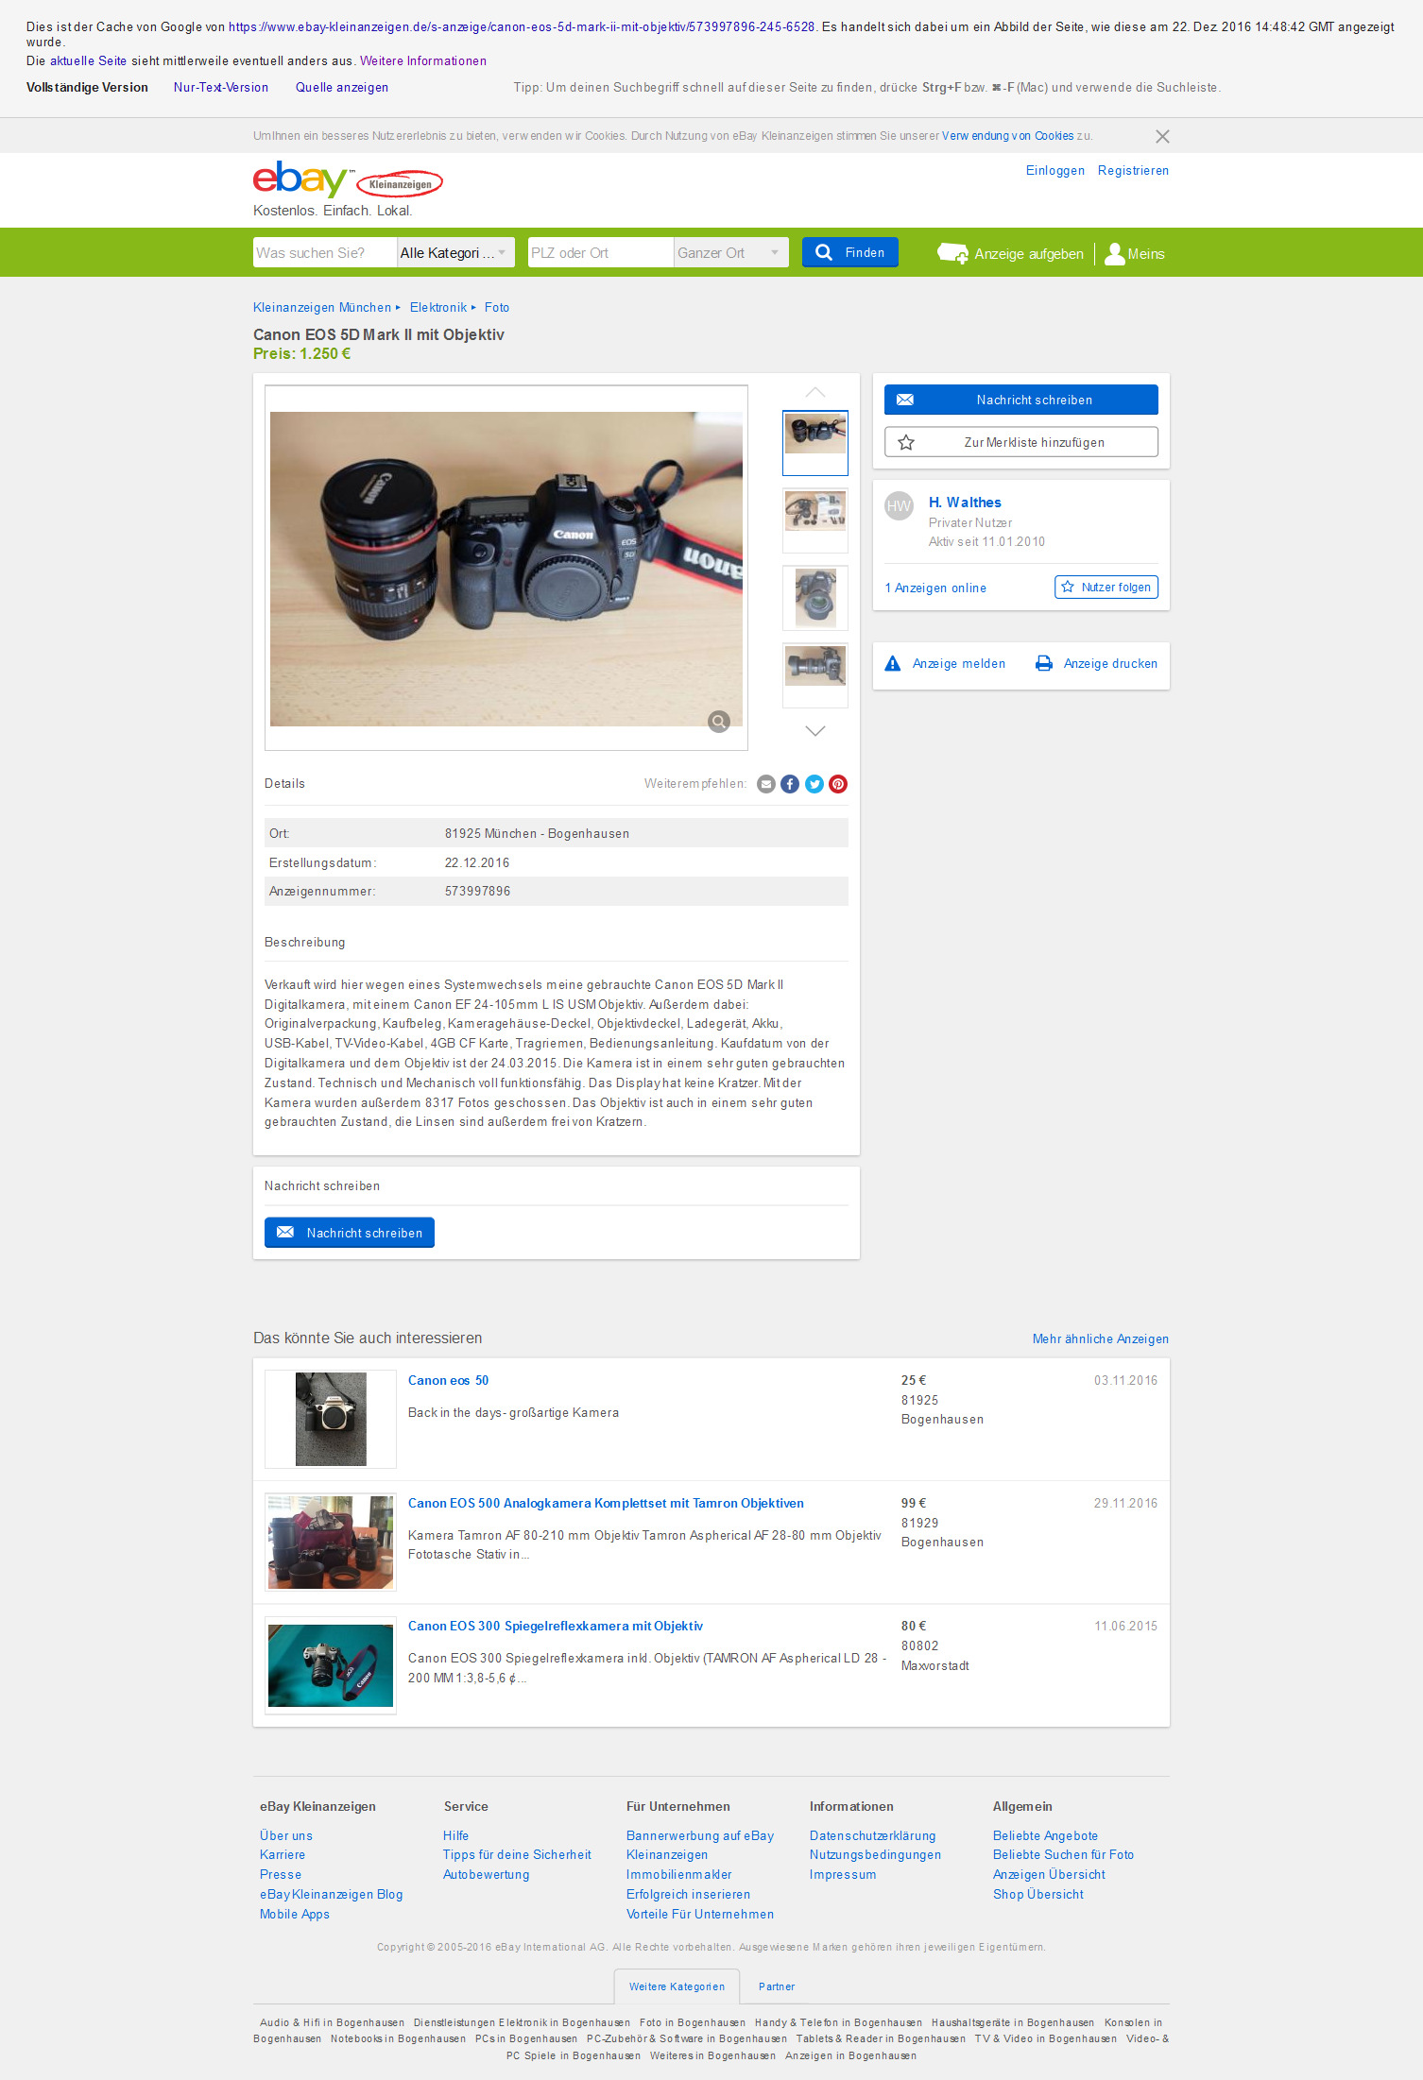Follow seller with Nutzer folgen button

(x=1106, y=587)
